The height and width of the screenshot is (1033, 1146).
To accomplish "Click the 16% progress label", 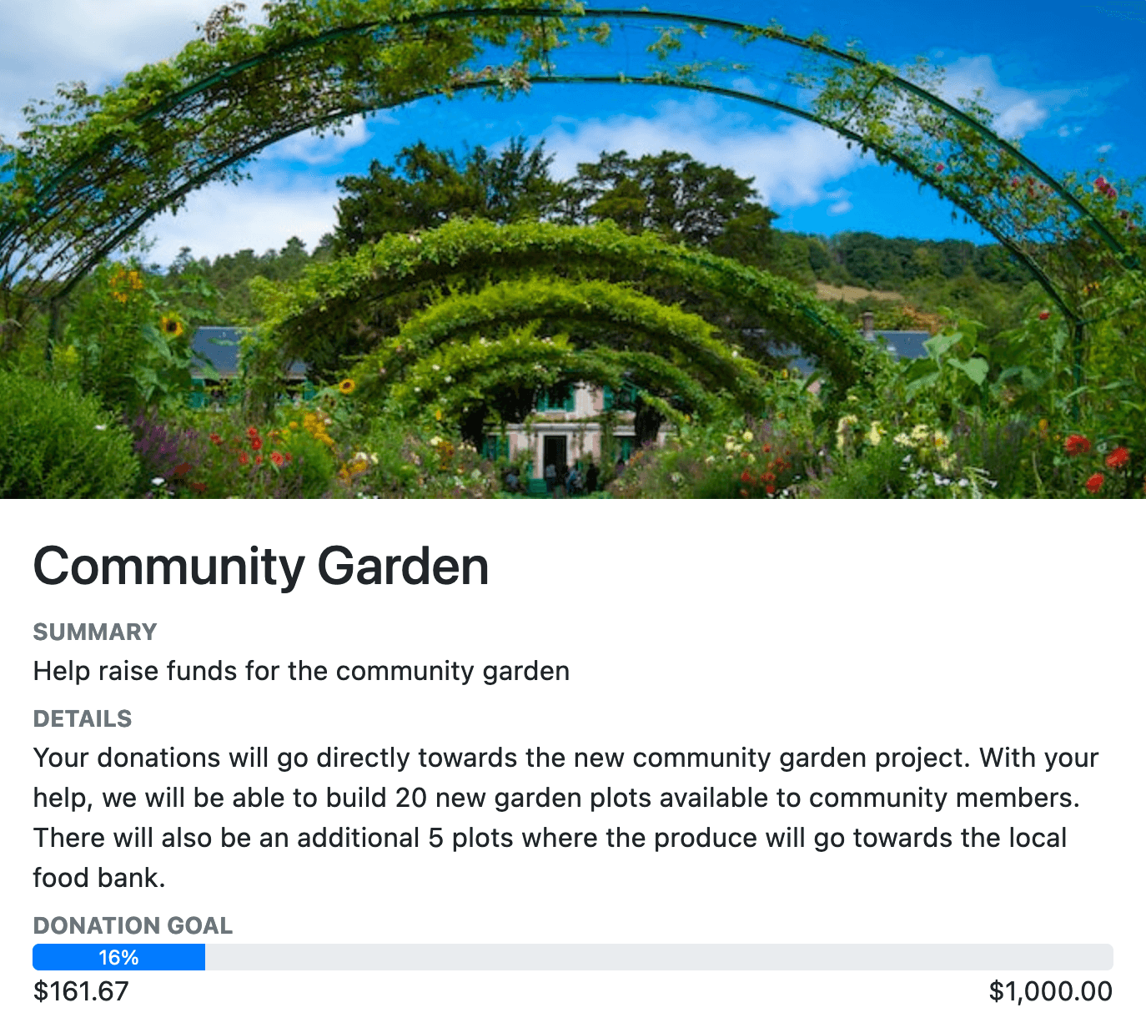I will click(x=118, y=957).
